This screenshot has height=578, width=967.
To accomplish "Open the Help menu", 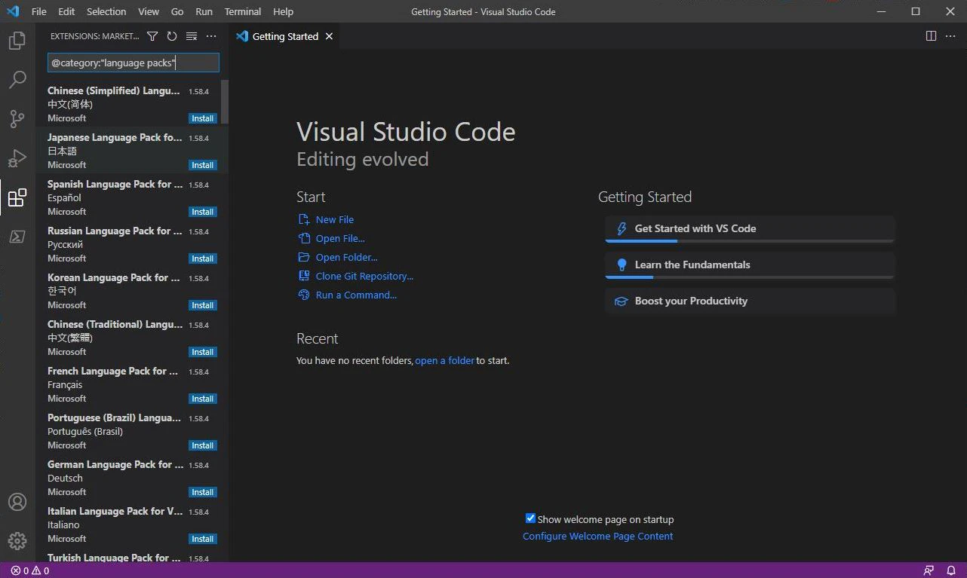I will click(283, 11).
